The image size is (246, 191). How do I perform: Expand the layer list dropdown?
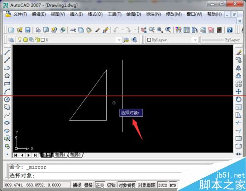pyautogui.click(x=119, y=40)
